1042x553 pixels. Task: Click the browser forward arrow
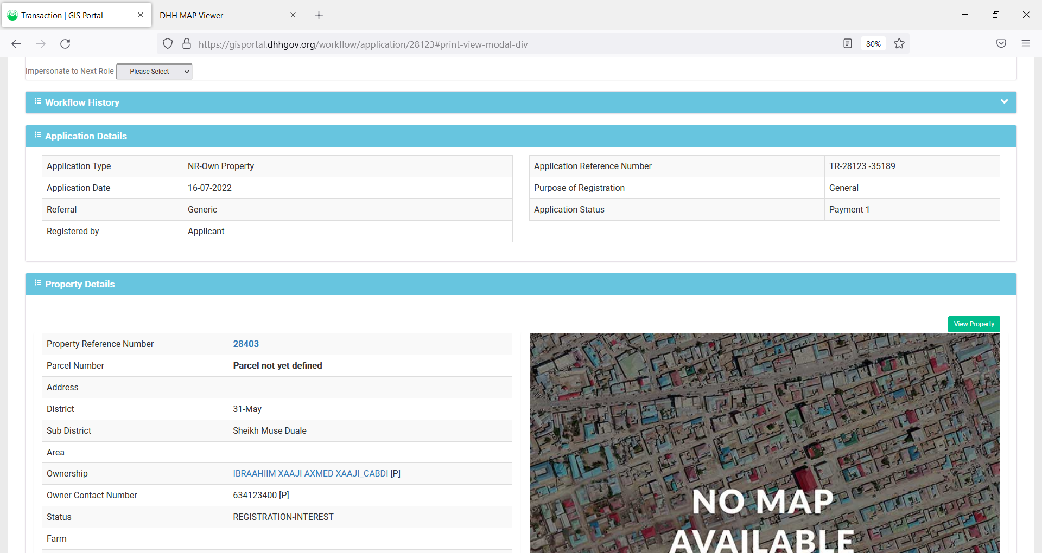tap(41, 44)
